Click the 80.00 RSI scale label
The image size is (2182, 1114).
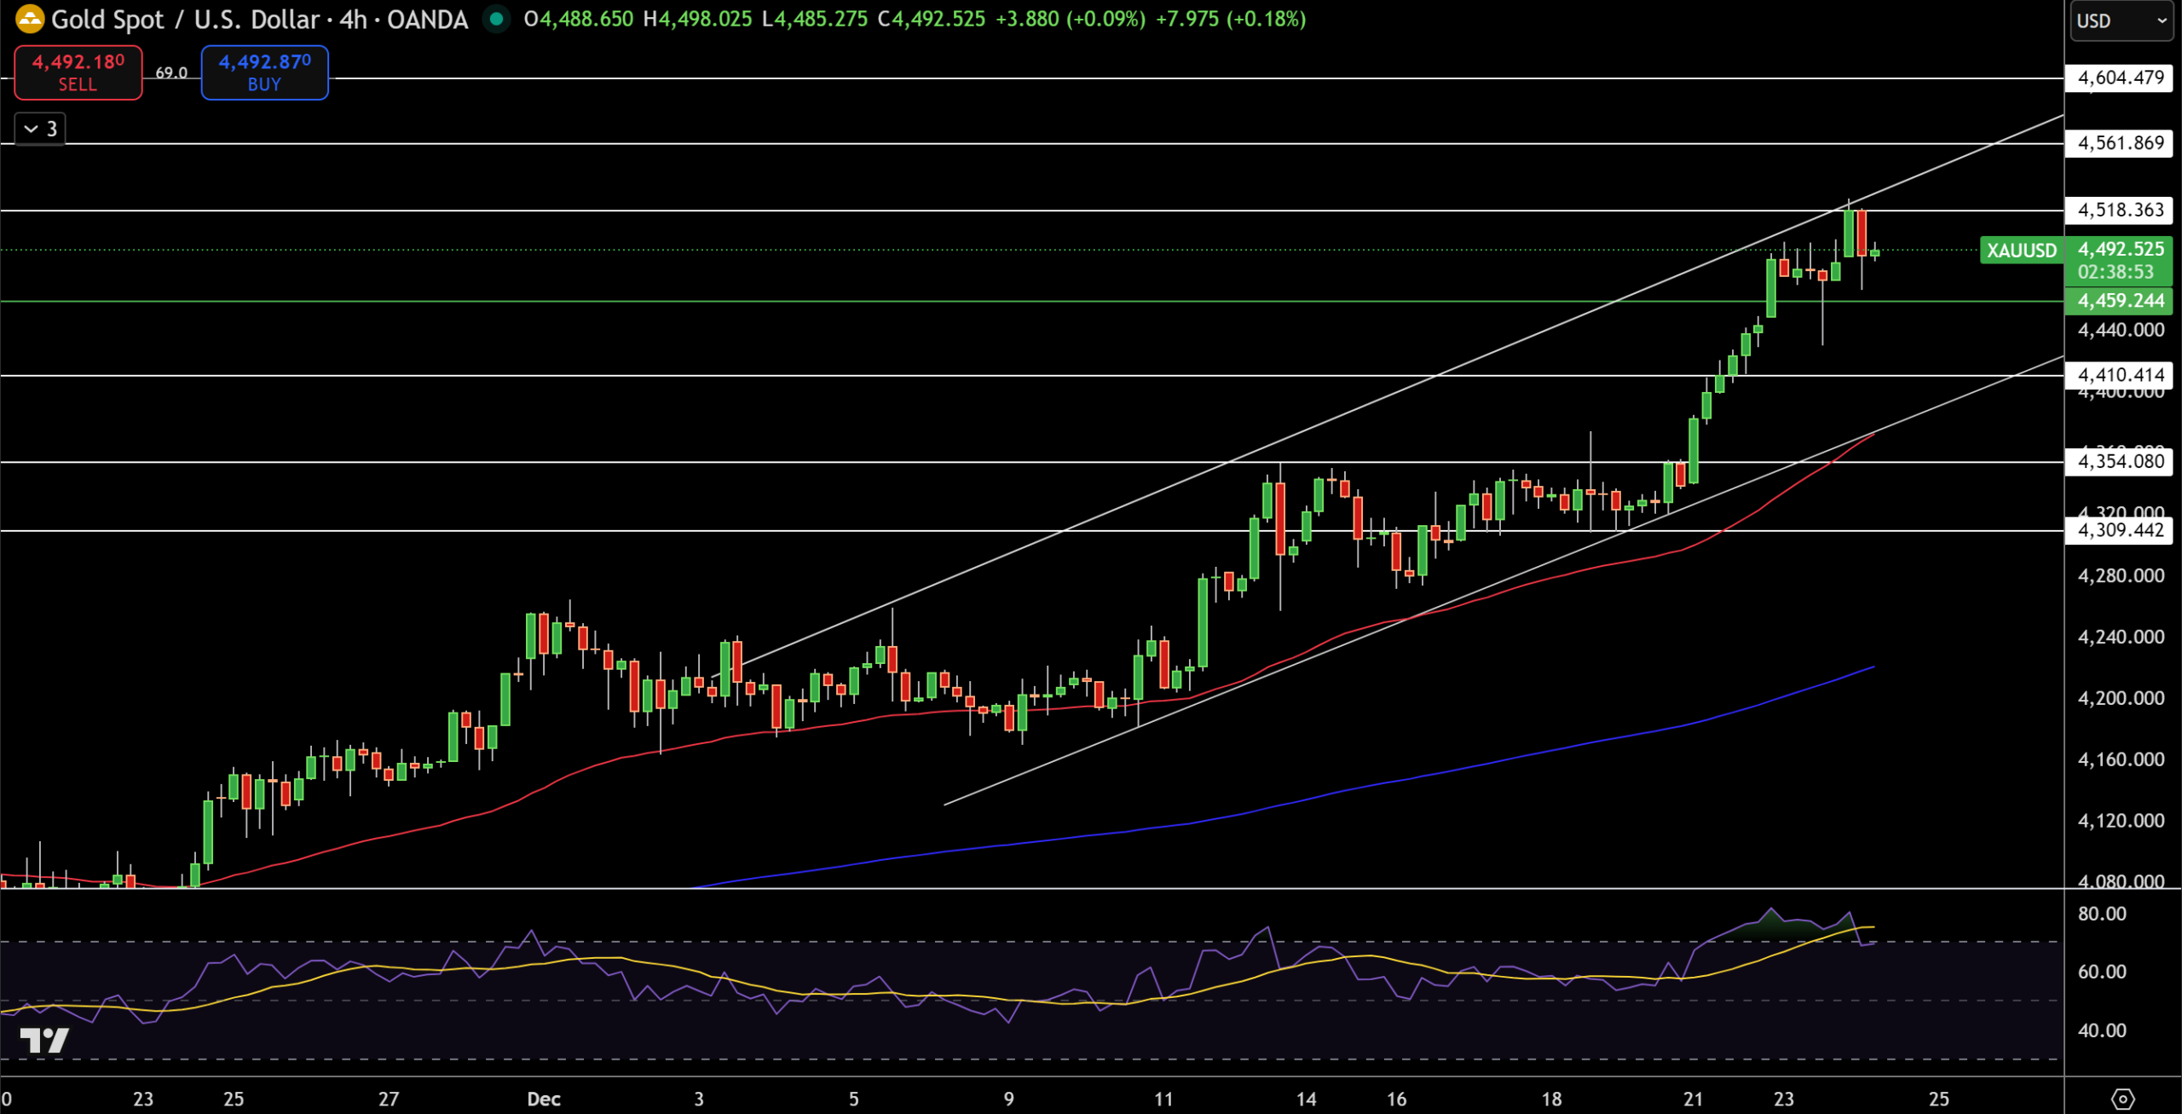pyautogui.click(x=2101, y=914)
